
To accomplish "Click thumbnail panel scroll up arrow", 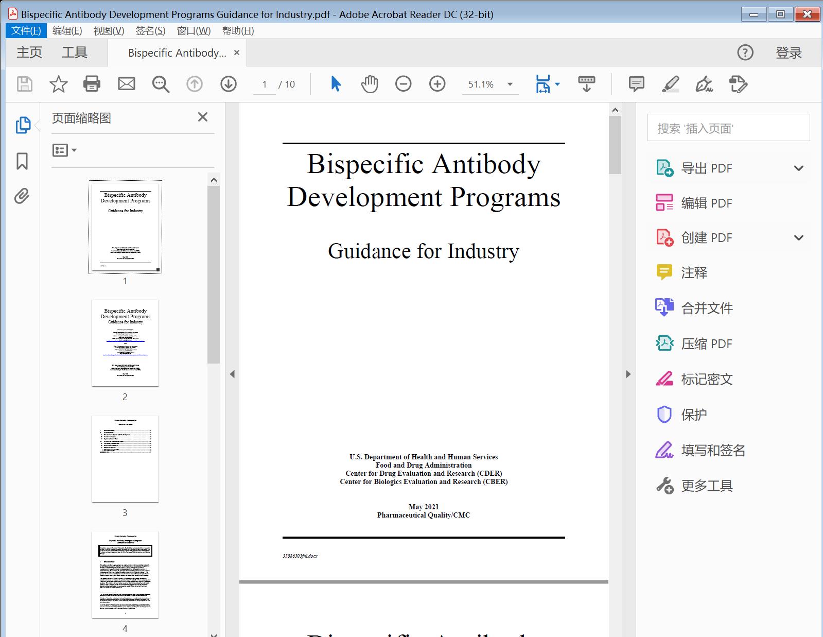I will [214, 180].
